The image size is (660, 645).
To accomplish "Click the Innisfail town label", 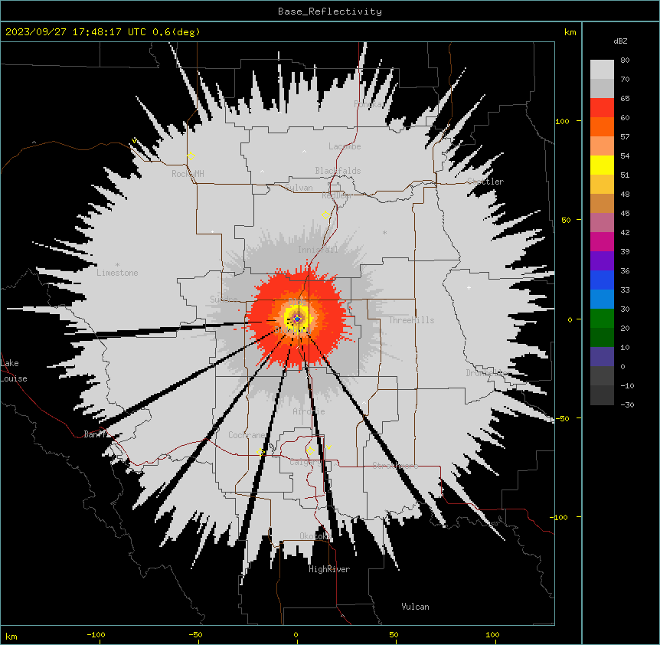I will tap(318, 250).
